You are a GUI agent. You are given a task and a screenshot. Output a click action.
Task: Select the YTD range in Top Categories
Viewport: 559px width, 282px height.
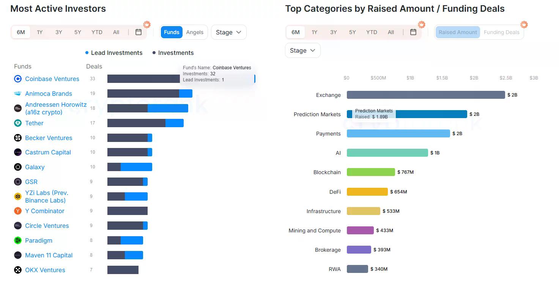pyautogui.click(x=372, y=32)
